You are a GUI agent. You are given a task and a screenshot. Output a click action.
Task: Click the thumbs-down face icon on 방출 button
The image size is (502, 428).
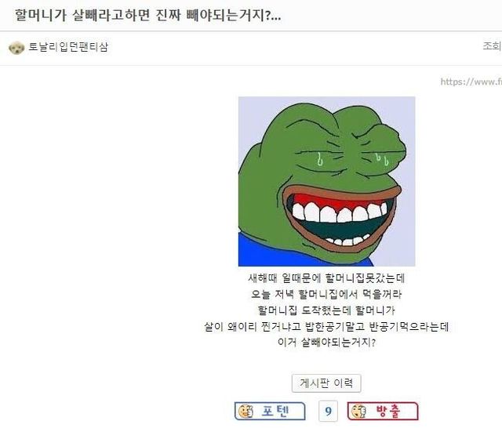pos(358,412)
